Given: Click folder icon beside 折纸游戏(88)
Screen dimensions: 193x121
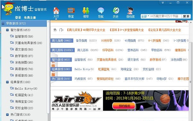Looking at the screenshot, I should pos(12,75).
